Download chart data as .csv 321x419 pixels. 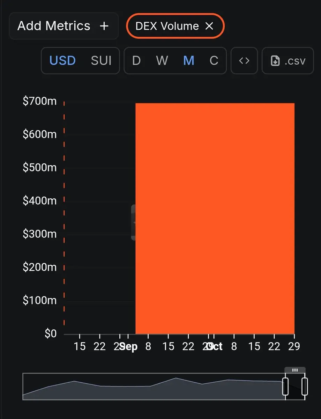click(288, 61)
